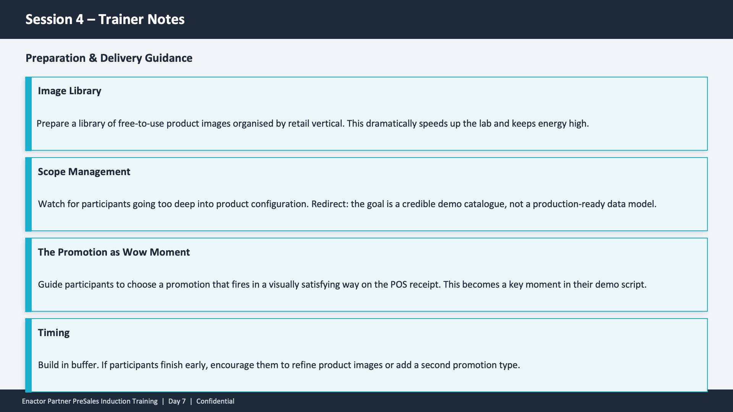Screen dimensions: 733x412
Task: Click "The Promotion as Wow Moment" heading
Action: 114,252
